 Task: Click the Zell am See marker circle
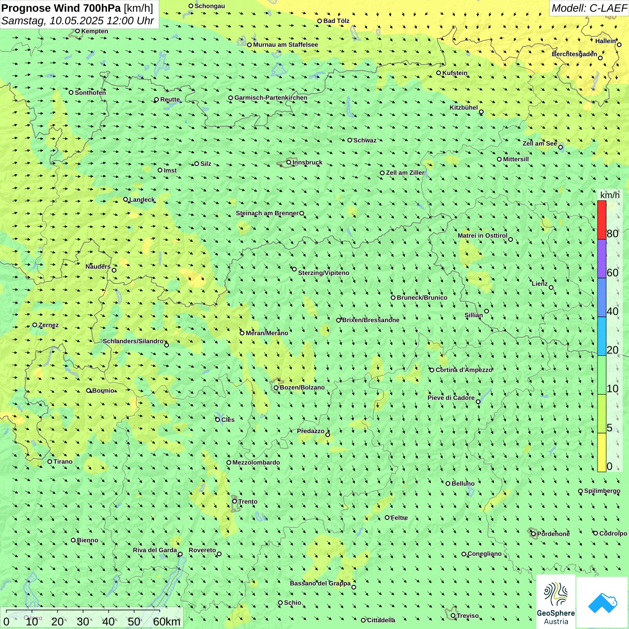tap(560, 147)
